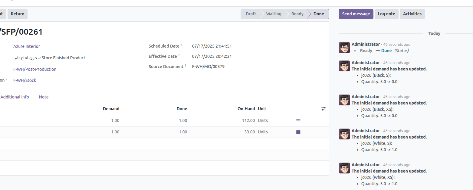Click Effective Date value 07/17/2025 20:42:21
This screenshot has width=473, height=190.
(212, 56)
